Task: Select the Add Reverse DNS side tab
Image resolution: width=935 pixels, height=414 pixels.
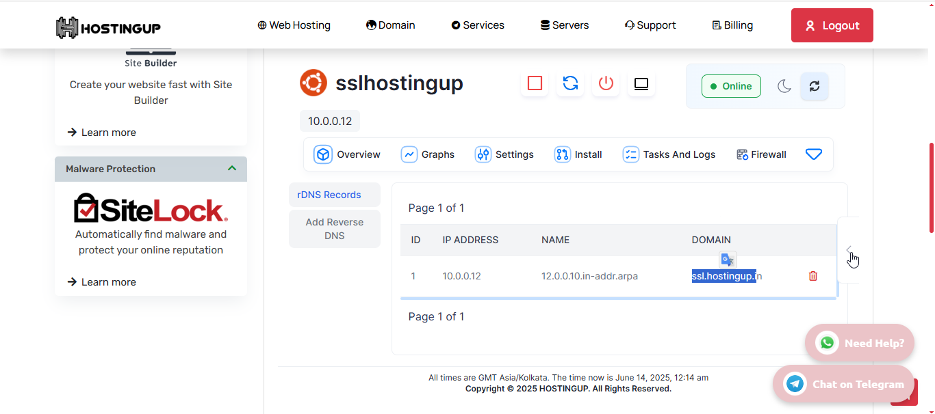Action: [x=335, y=229]
